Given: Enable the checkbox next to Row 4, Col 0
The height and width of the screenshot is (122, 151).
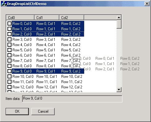Looking at the screenshot, I should [9, 45].
